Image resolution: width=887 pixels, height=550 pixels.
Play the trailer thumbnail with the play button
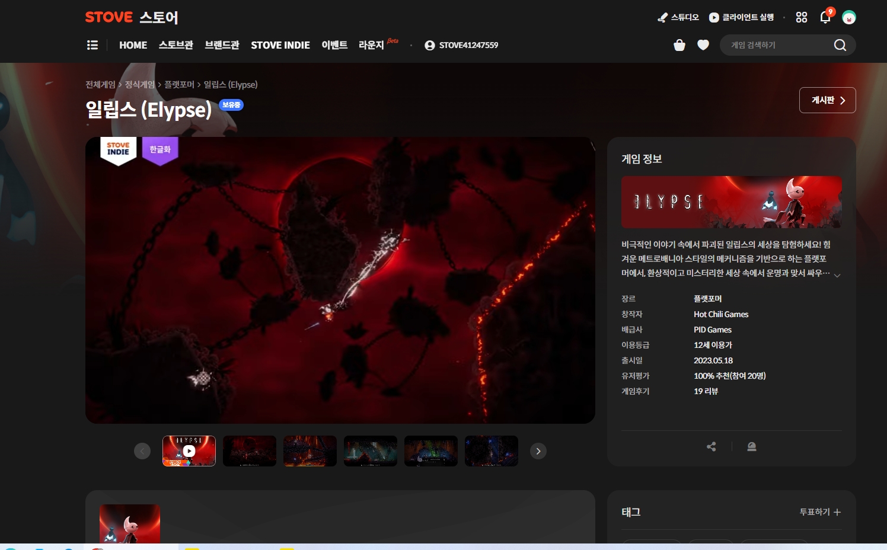pyautogui.click(x=189, y=451)
